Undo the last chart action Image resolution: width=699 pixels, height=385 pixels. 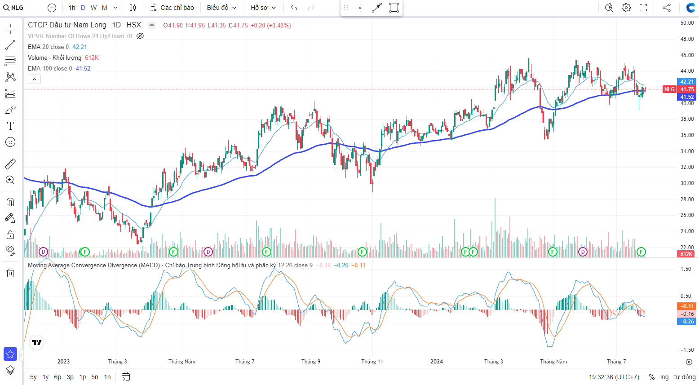(x=294, y=8)
